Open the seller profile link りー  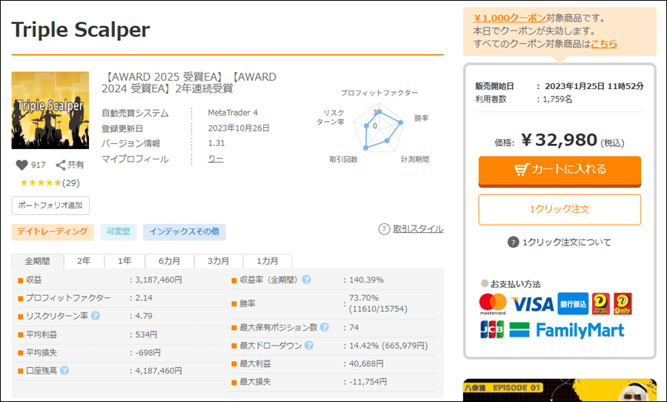pos(216,159)
